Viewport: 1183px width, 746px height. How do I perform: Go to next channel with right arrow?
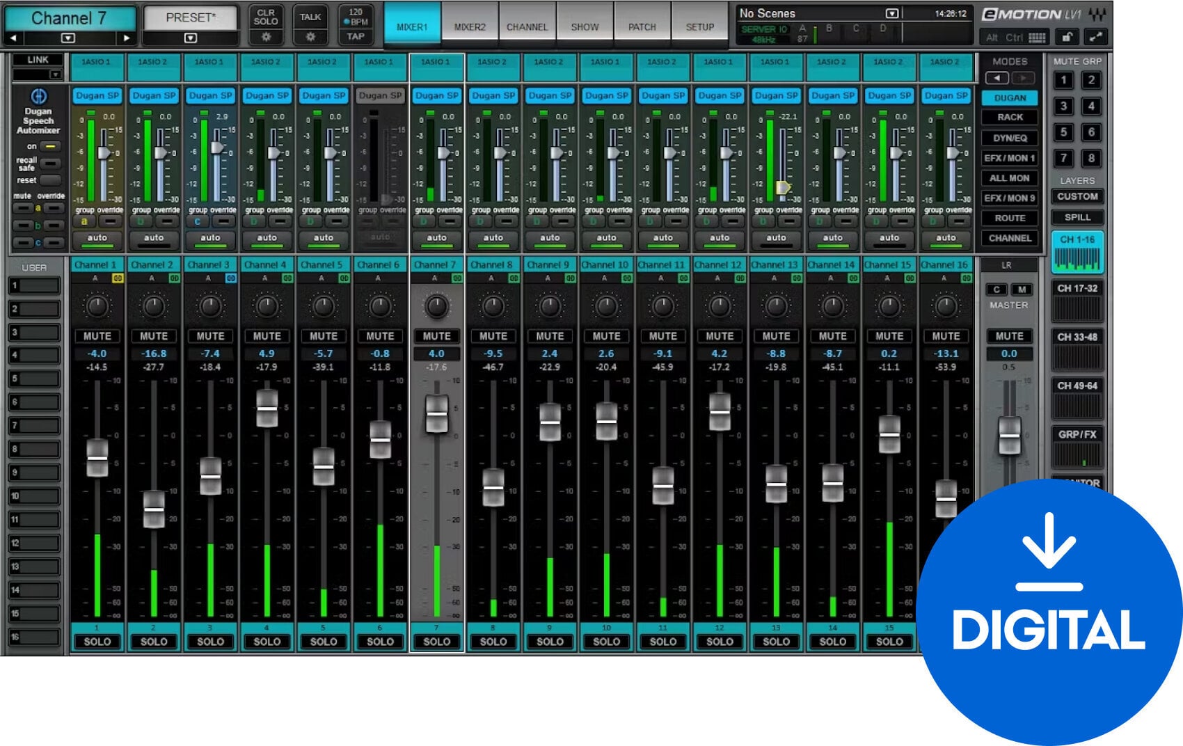click(126, 38)
